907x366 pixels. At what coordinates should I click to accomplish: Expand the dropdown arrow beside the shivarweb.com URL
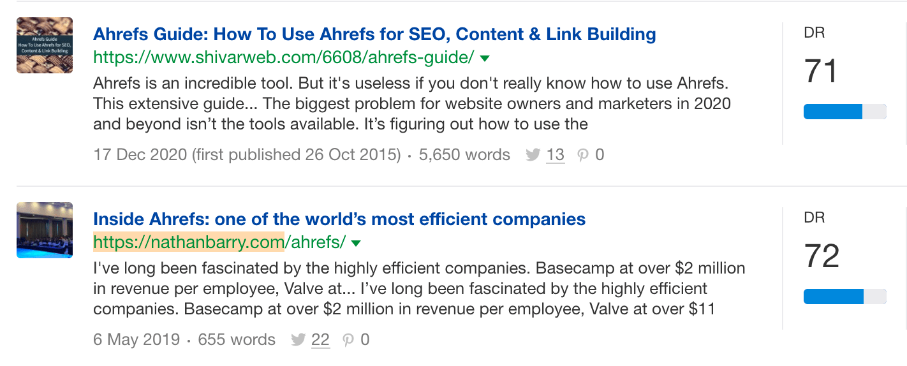click(485, 59)
